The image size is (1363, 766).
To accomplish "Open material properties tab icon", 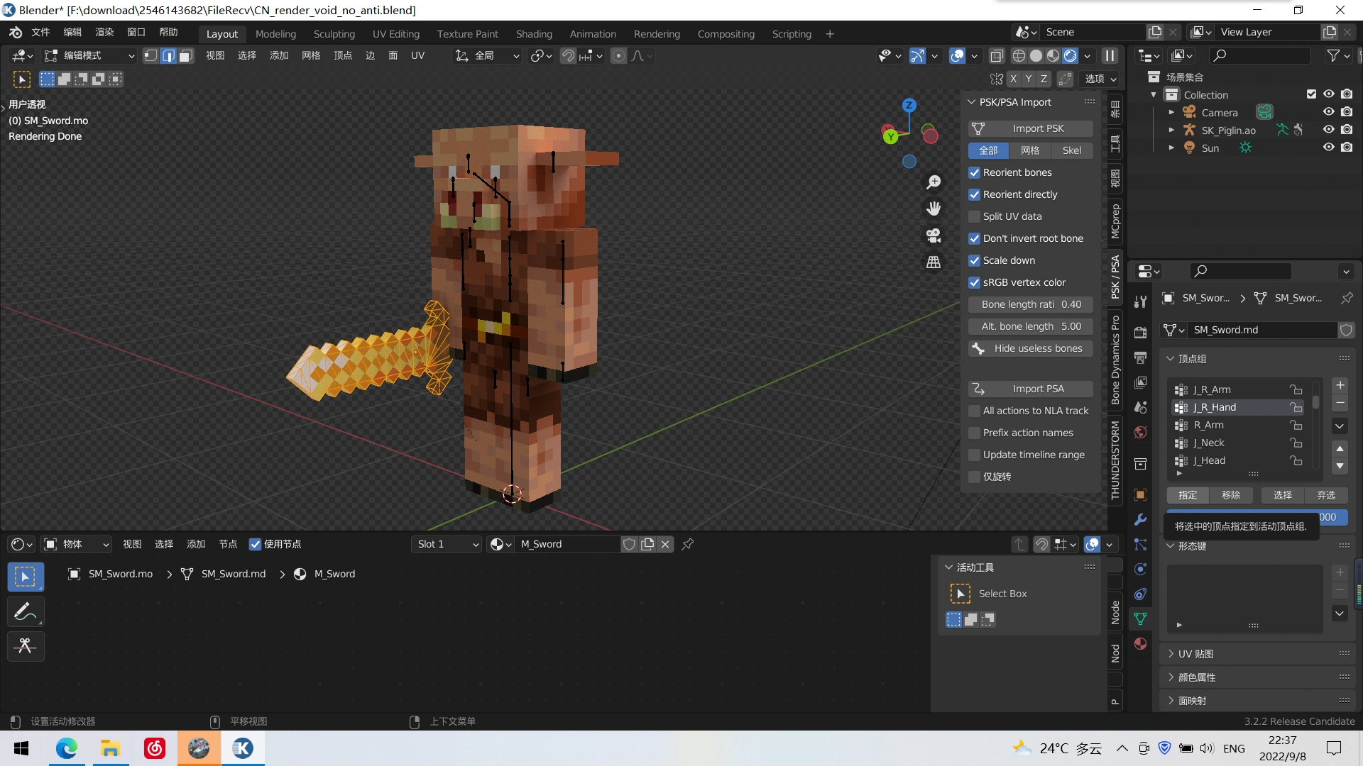I will [1141, 643].
